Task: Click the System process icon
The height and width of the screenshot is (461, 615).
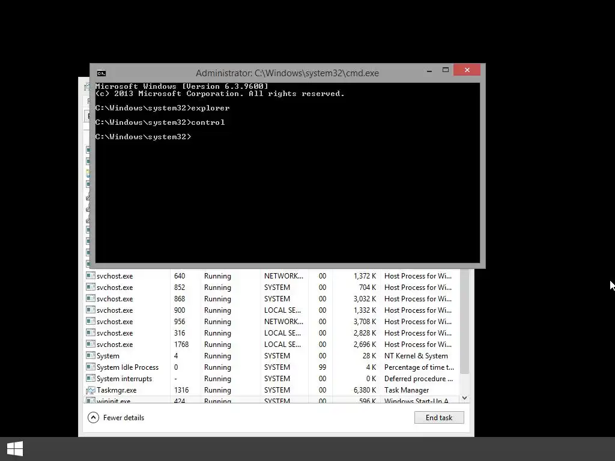Action: pyautogui.click(x=91, y=355)
